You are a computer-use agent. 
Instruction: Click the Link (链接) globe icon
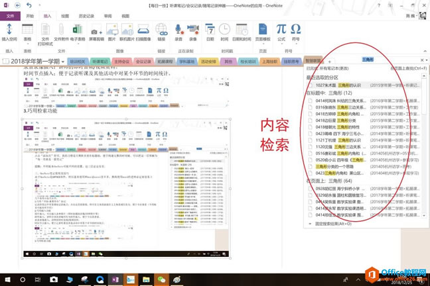(x=161, y=32)
